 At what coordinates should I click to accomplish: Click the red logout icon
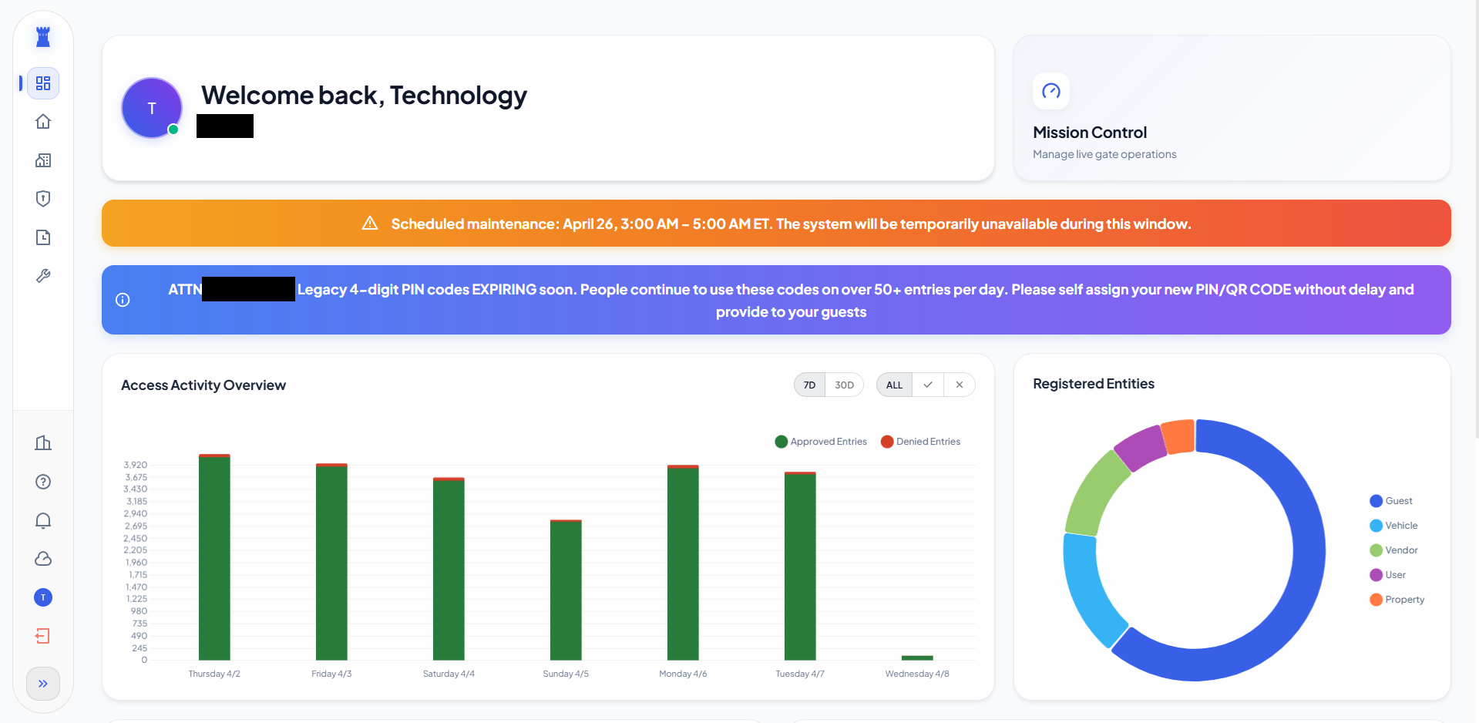pos(43,636)
